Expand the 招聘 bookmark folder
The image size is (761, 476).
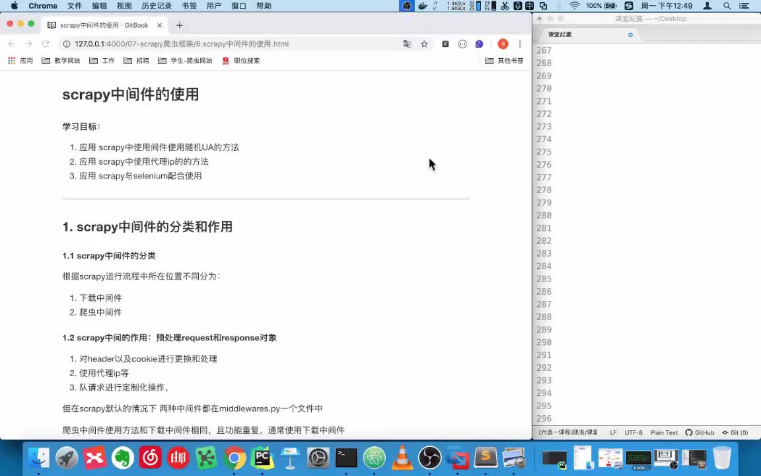(136, 61)
